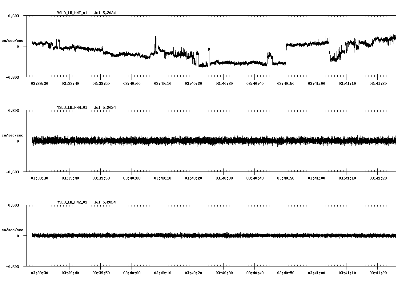This screenshot has height=284, width=418.
Task: Click the 03:41:20 tick label under the HNZ trace
Action: [x=378, y=272]
